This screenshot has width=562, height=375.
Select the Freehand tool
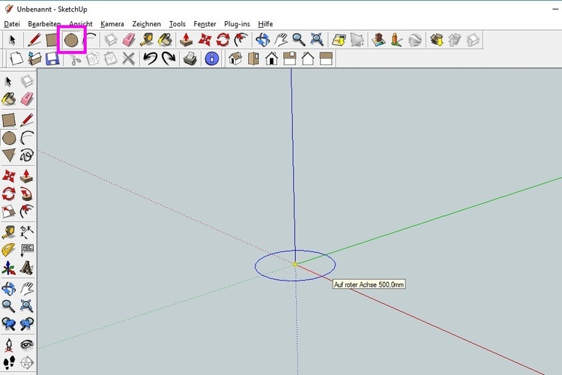click(x=27, y=155)
